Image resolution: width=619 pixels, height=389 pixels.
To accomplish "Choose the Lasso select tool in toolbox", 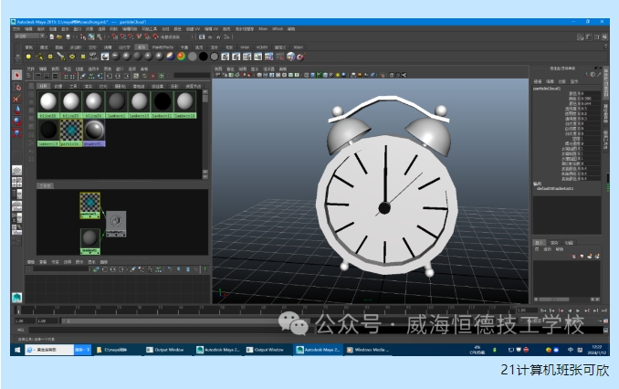I will [16, 87].
